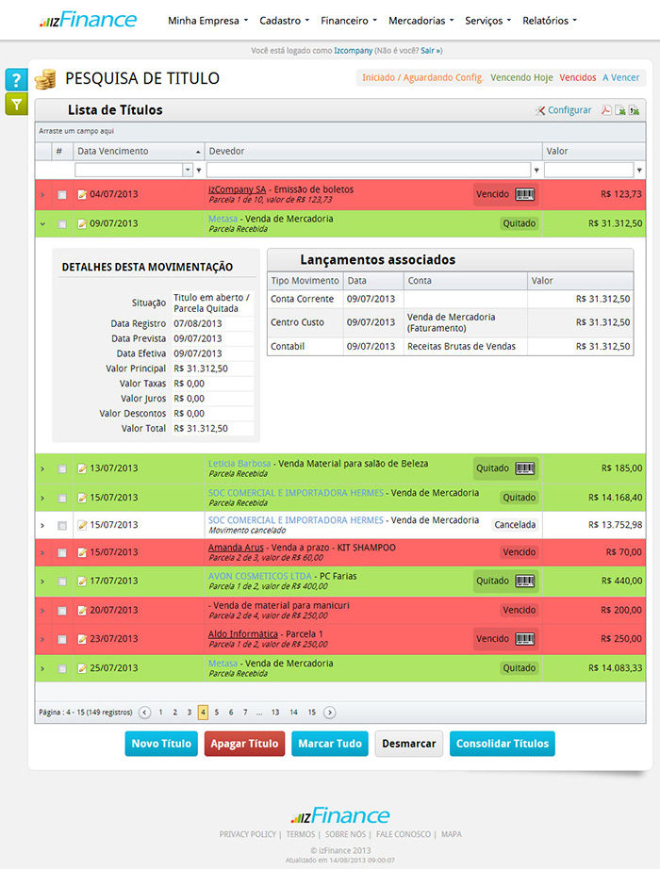
Task: Expand the 23/07/2013 row details
Action: [x=42, y=639]
